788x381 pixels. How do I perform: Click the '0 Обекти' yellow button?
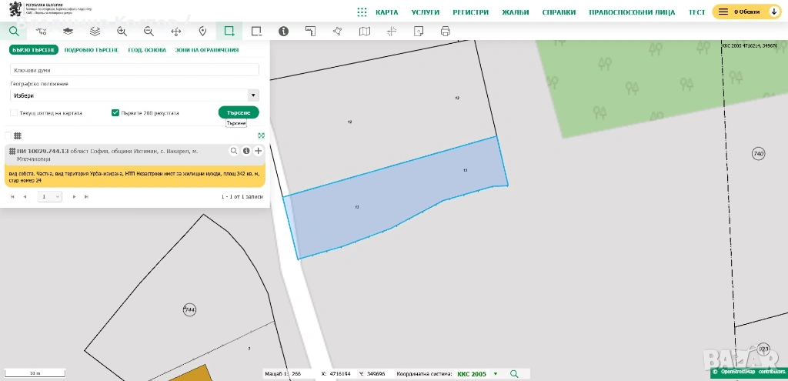click(x=746, y=12)
